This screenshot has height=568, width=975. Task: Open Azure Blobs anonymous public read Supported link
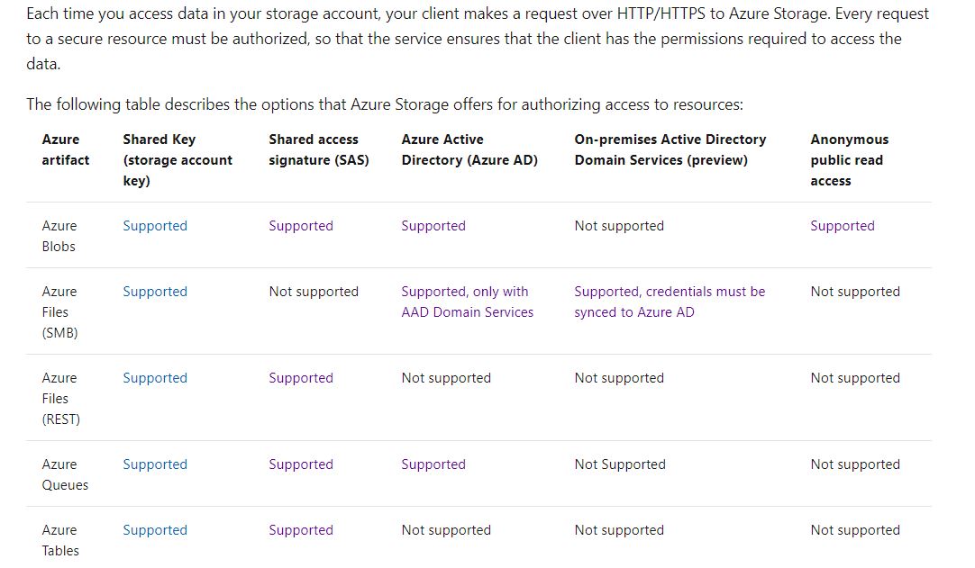click(x=843, y=226)
